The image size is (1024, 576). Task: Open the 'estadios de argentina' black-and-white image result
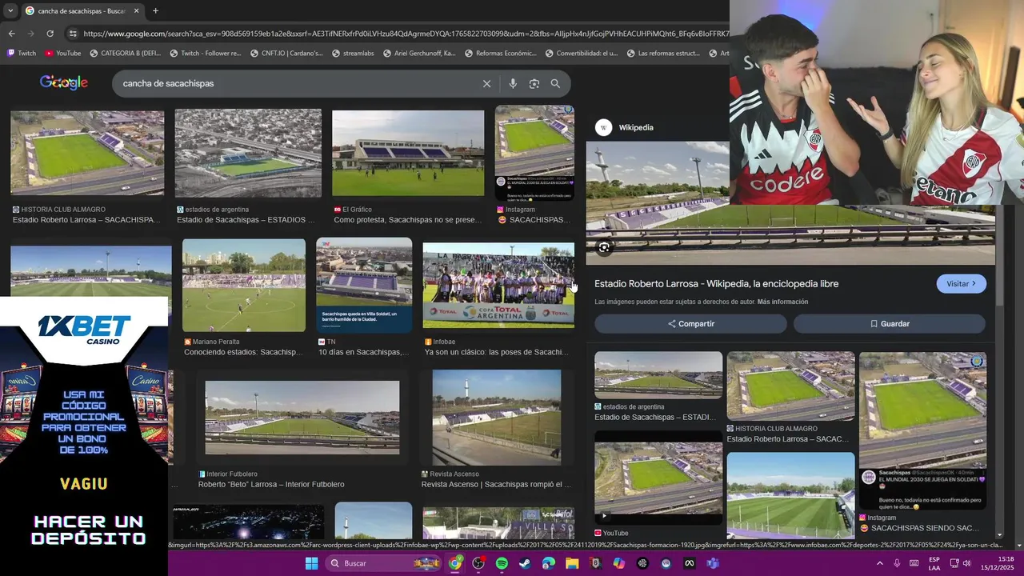248,154
